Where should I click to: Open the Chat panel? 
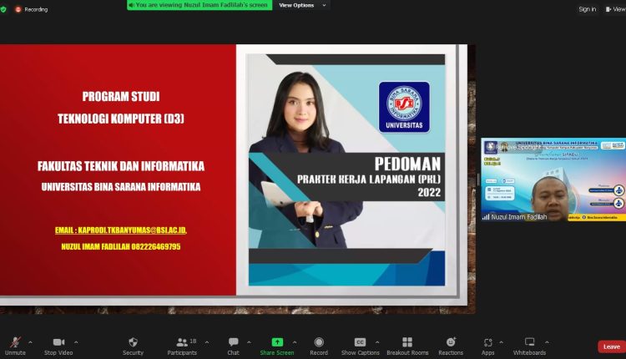[233, 346]
